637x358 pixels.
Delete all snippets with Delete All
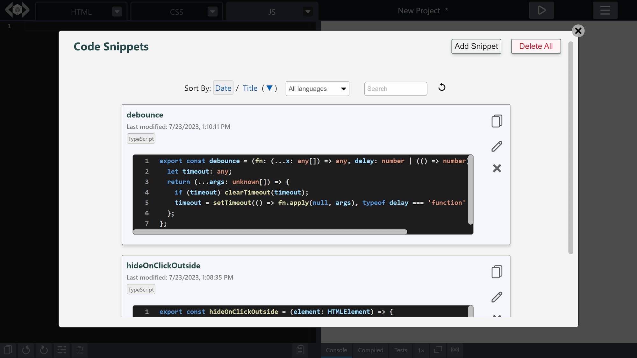(536, 46)
